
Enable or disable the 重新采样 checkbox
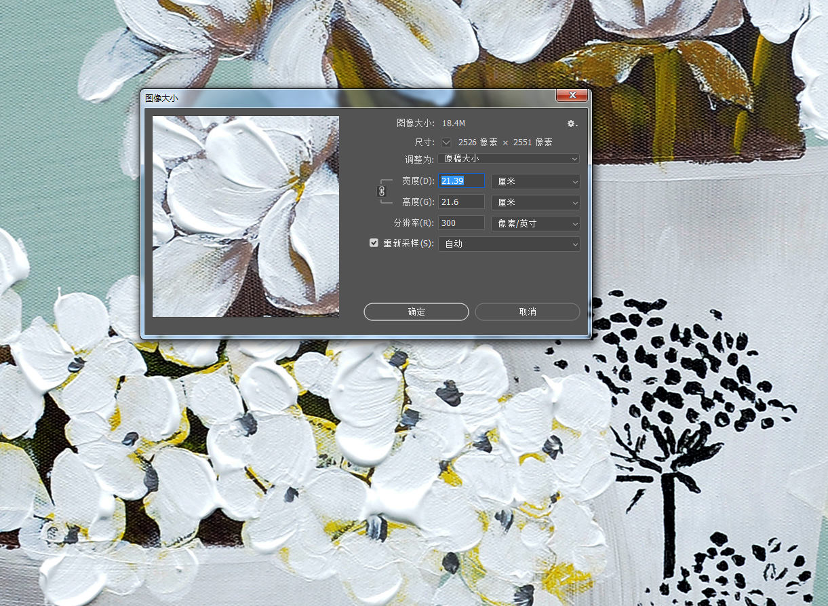[374, 243]
